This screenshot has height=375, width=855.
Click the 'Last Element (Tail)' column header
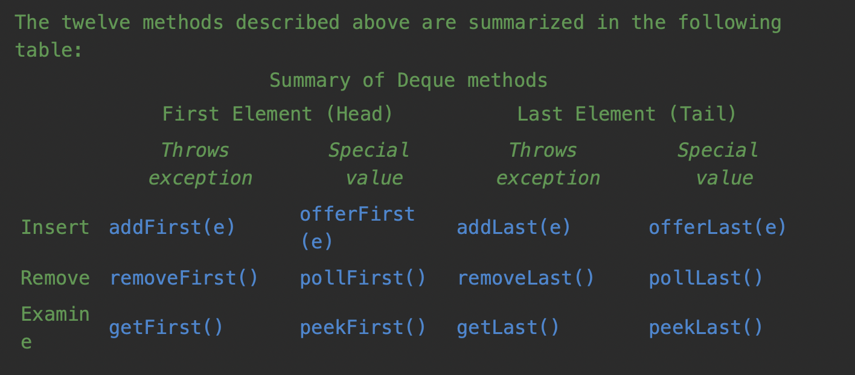627,114
